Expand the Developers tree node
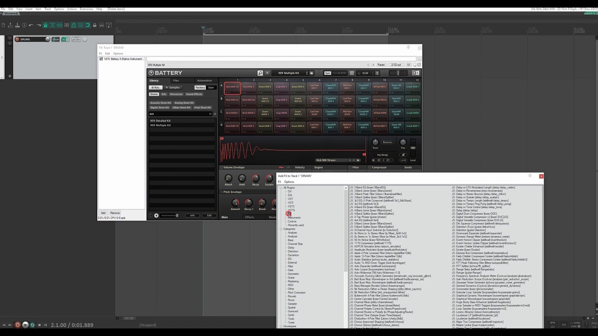The width and height of the screenshot is (598, 336). pos(281,326)
